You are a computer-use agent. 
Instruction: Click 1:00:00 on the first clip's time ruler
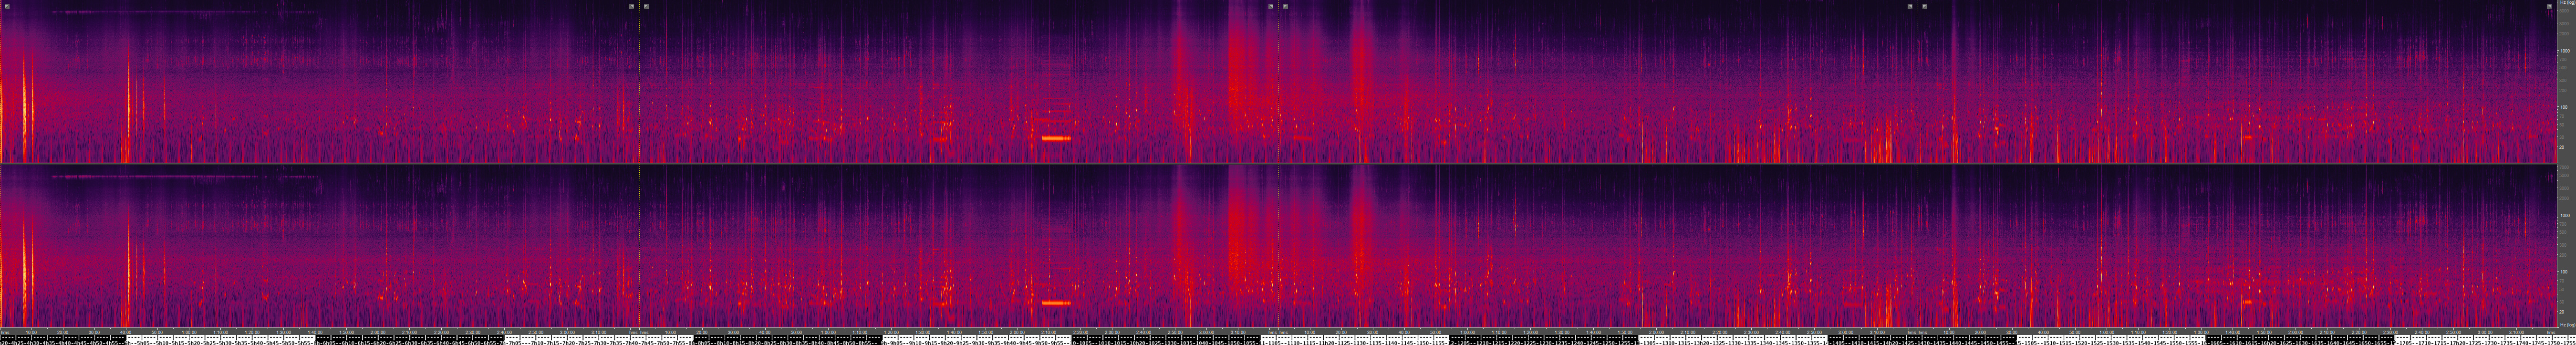[189, 332]
